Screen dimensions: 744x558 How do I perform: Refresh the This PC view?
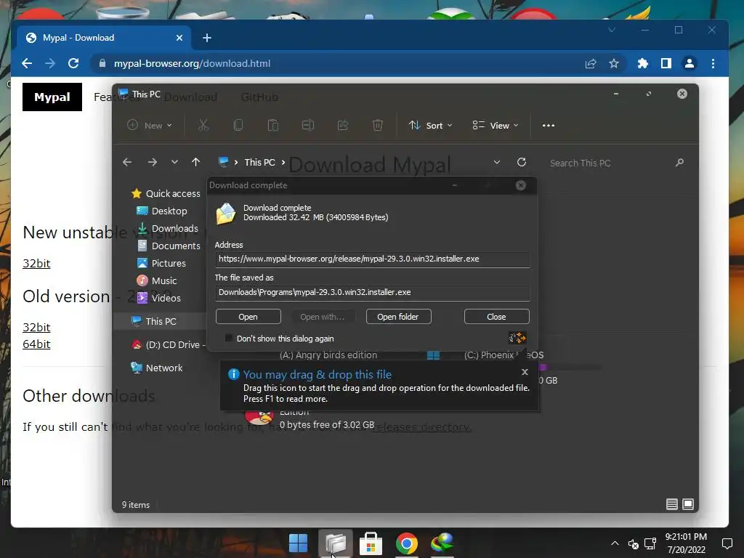pos(522,162)
